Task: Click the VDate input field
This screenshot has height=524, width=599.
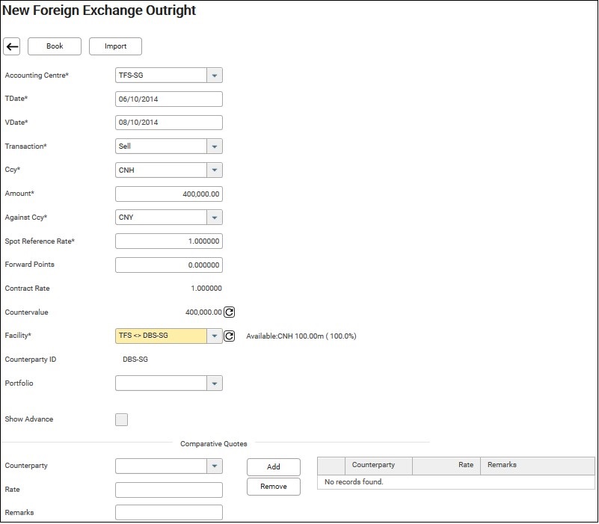Action: tap(169, 123)
